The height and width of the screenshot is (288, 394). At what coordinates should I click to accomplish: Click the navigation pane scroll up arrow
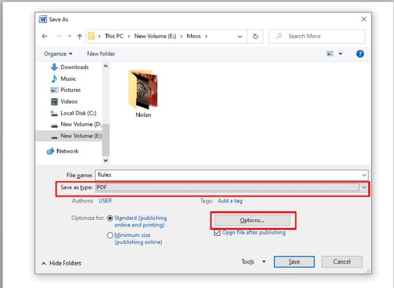(106, 66)
